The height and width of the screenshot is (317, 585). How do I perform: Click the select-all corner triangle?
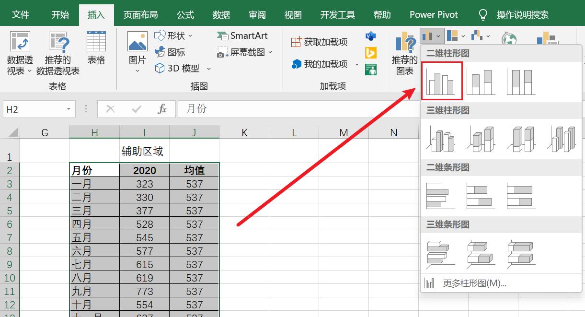(13, 132)
